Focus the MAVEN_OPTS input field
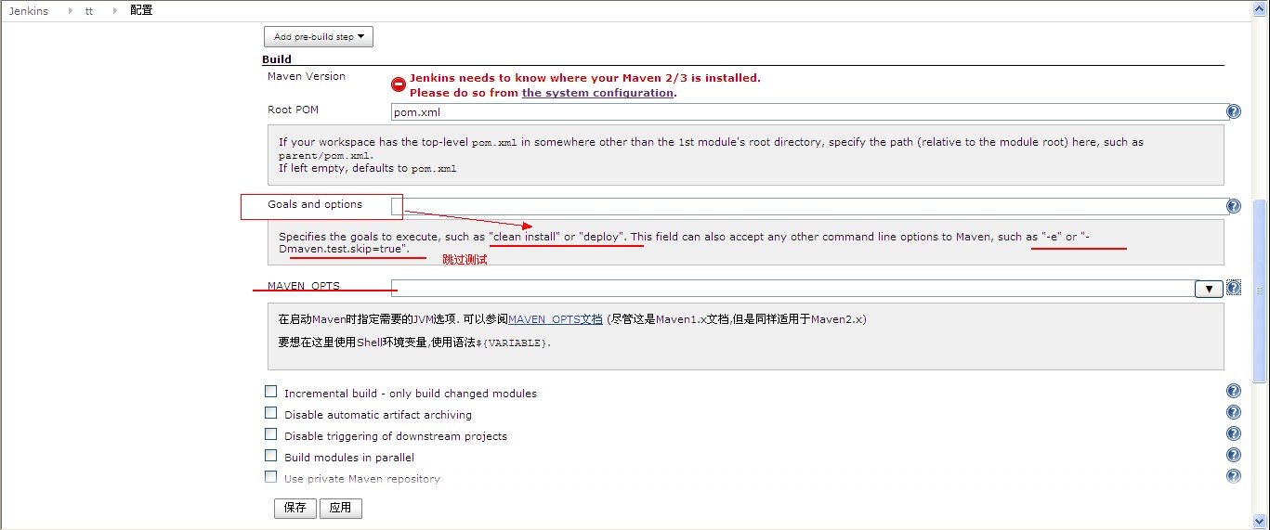The image size is (1270, 530). 792,289
